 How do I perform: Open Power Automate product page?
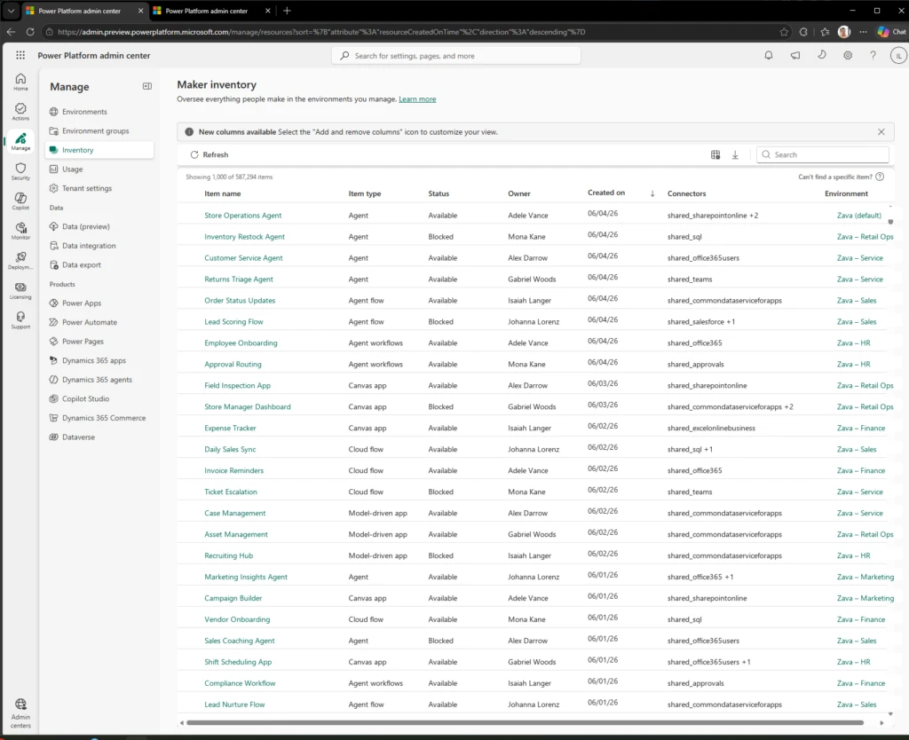tap(90, 322)
